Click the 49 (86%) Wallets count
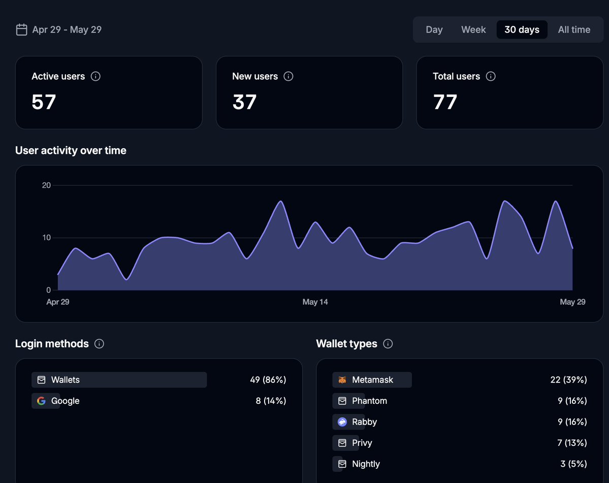This screenshot has width=609, height=483. [x=268, y=380]
